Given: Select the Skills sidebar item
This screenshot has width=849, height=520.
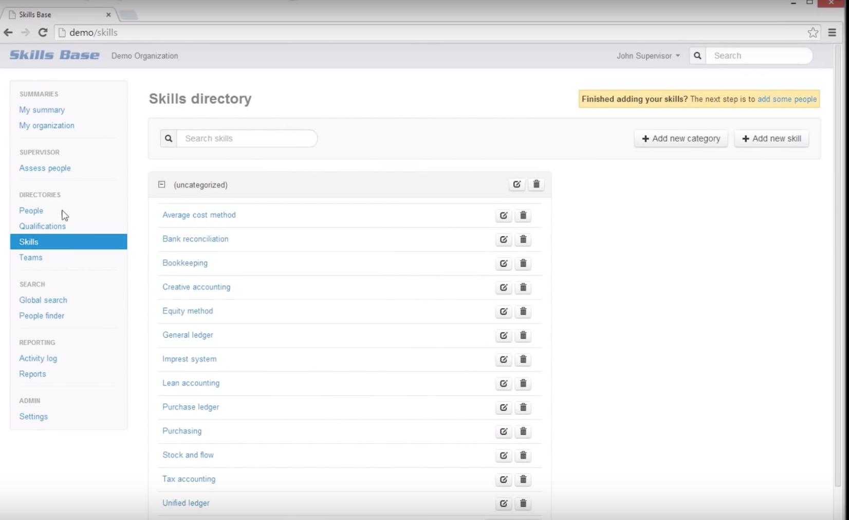Looking at the screenshot, I should point(69,242).
